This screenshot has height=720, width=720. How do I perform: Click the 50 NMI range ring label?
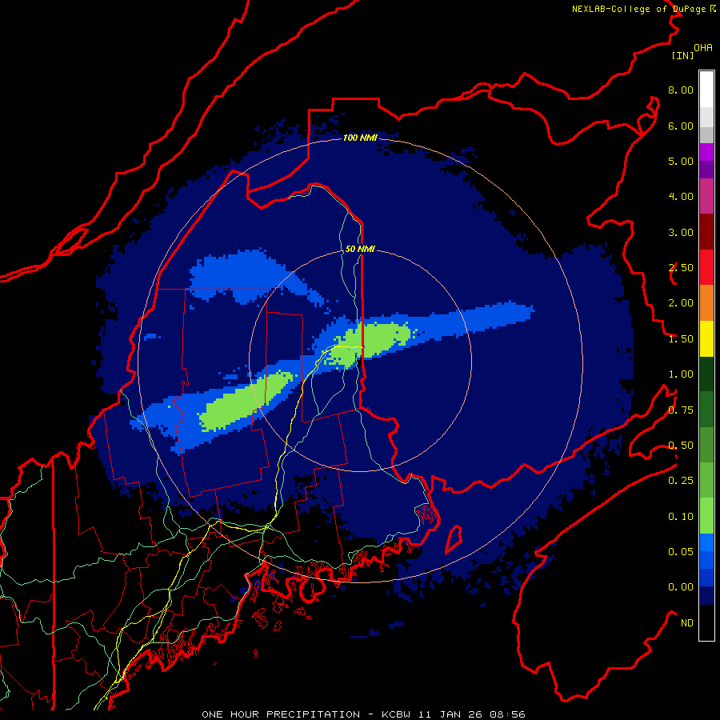pyautogui.click(x=361, y=249)
